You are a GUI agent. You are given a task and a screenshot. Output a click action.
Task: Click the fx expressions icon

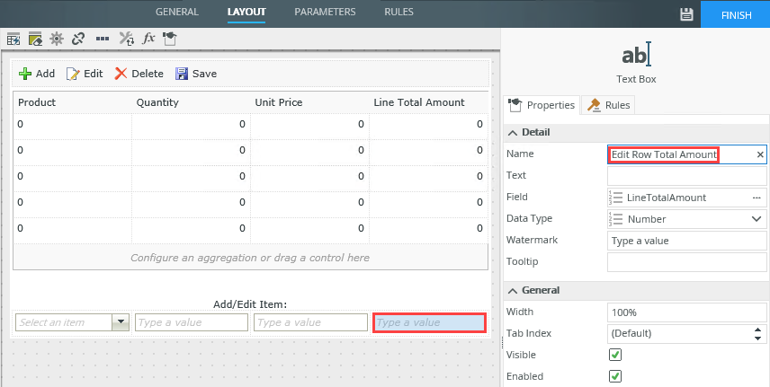click(x=148, y=39)
